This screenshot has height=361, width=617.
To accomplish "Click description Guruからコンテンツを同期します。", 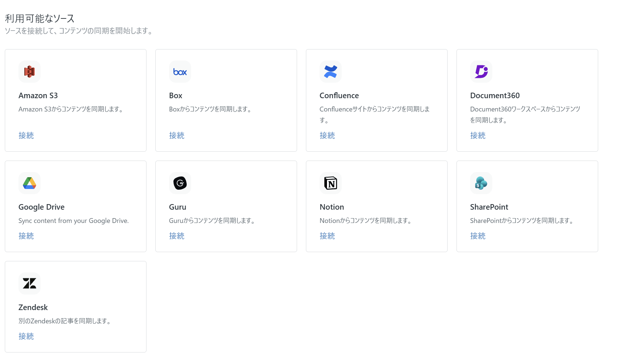I will [212, 221].
